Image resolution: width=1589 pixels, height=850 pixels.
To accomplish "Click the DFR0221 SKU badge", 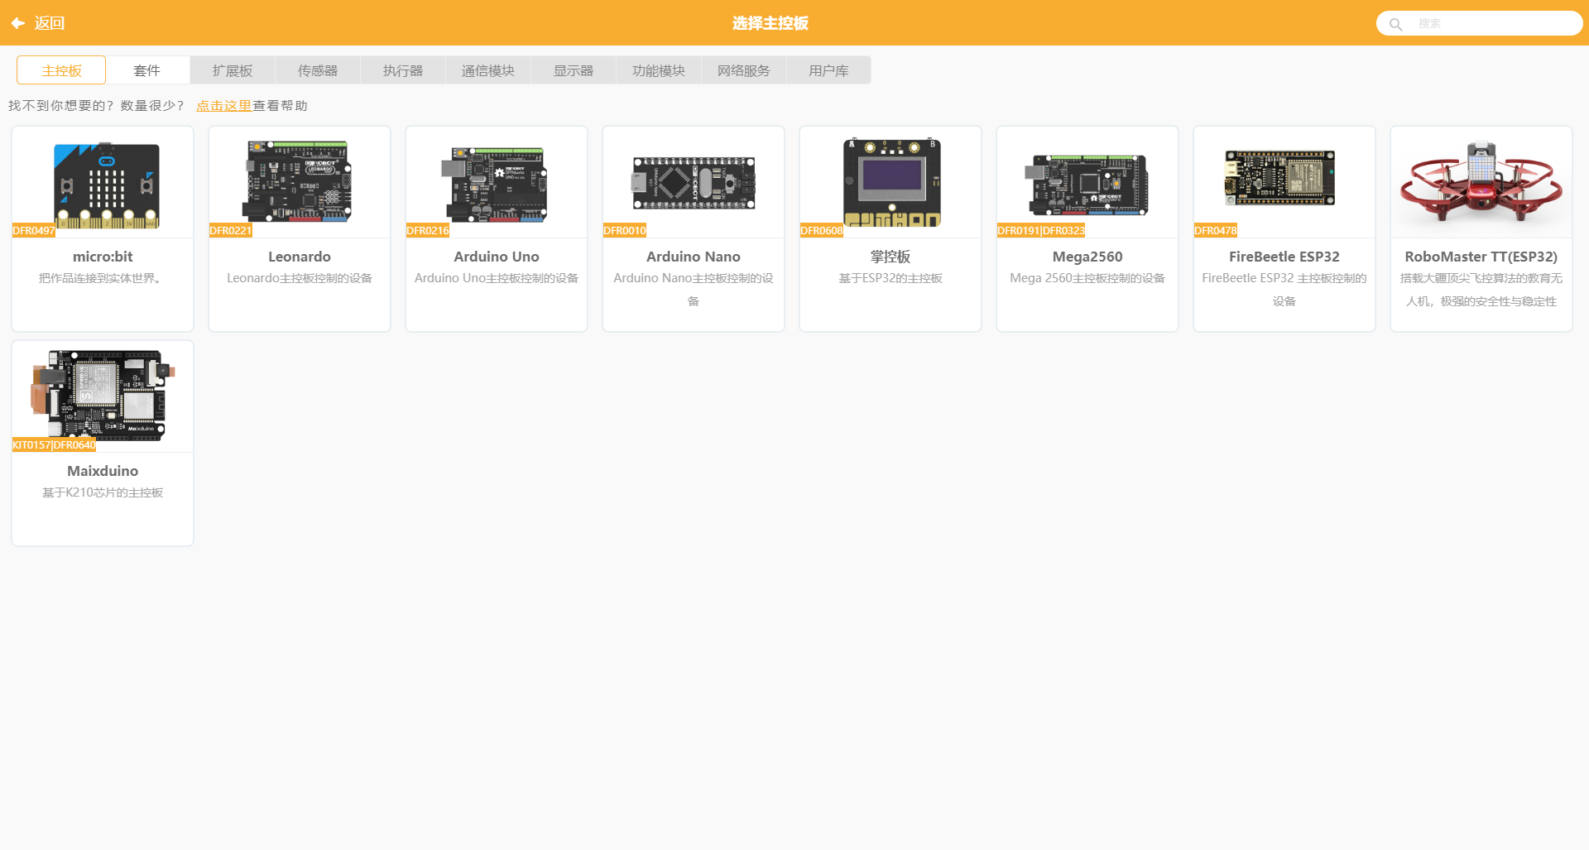I will pos(231,231).
